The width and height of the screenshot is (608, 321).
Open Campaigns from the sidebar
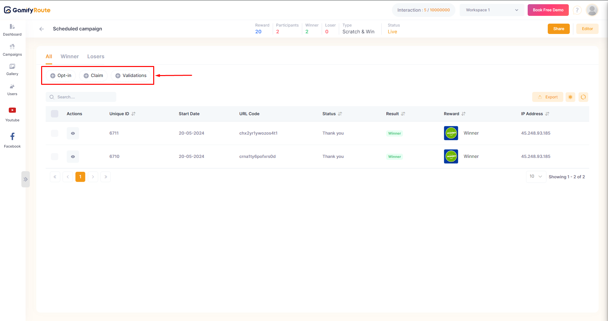12,50
